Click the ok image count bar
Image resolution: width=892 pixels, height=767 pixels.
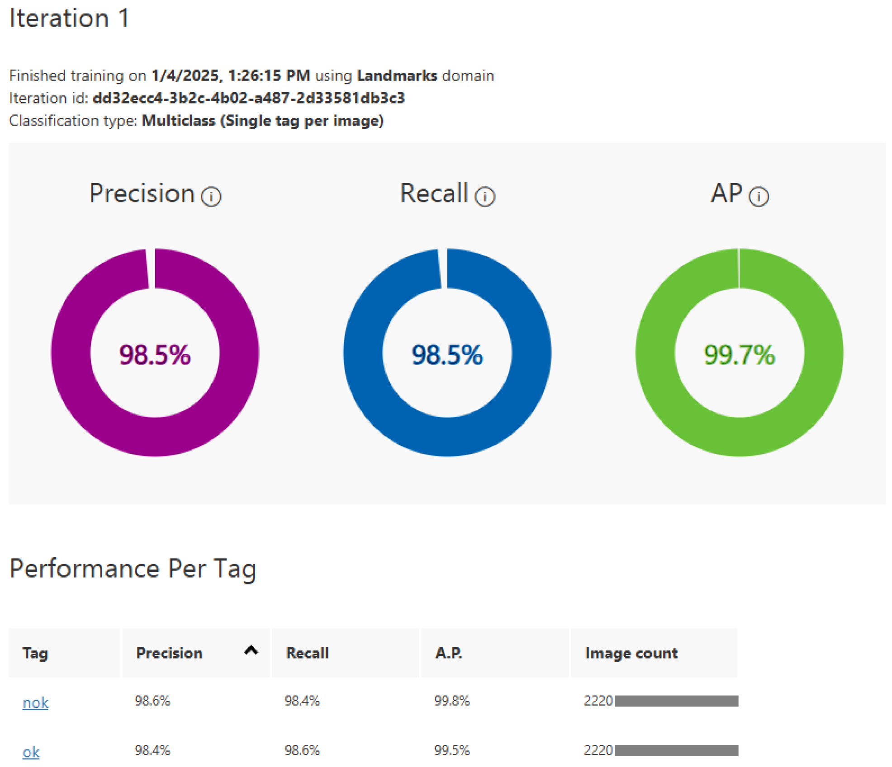(x=676, y=751)
